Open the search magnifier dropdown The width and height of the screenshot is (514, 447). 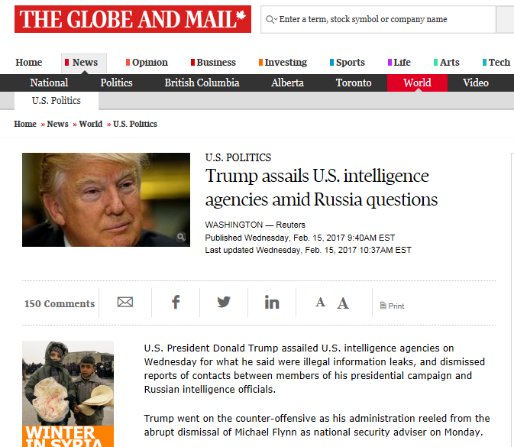(x=271, y=19)
